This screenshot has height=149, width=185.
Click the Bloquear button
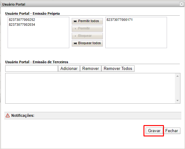87,36
